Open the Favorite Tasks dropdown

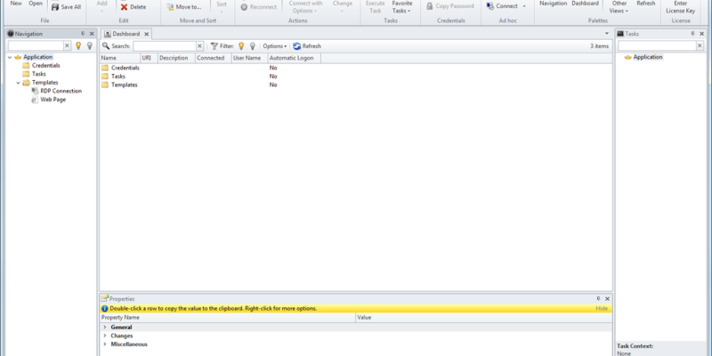pos(402,7)
